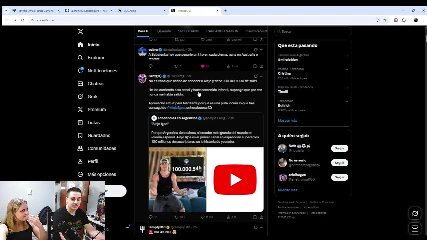Open more options on SimplyUtd post
Viewport: 427px width, 240px height.
tap(262, 227)
